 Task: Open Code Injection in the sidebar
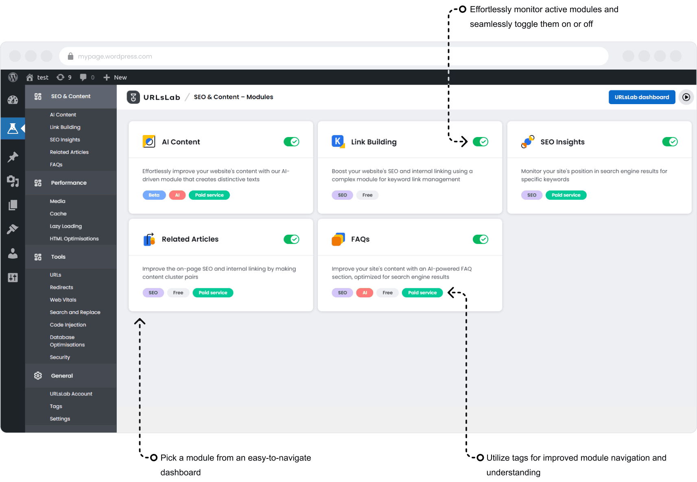68,325
